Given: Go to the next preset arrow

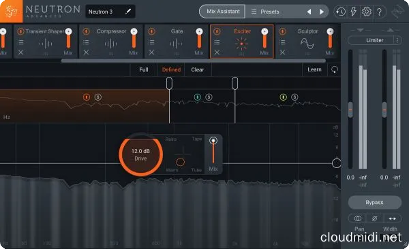Looking at the screenshot, I should click(322, 12).
